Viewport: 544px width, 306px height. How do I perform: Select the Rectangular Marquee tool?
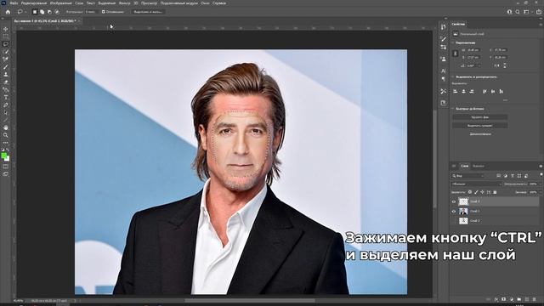[6, 37]
